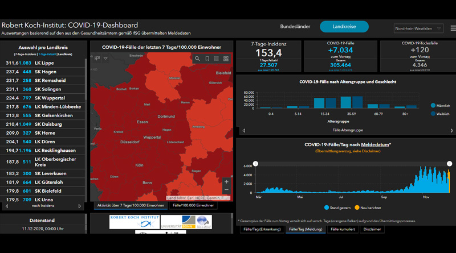456x253 pixels.
Task: Click Dortmund label on the map
Action: tap(166, 117)
